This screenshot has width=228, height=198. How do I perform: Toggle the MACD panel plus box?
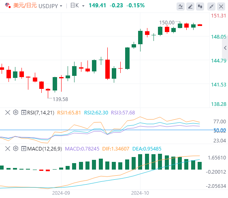coord(23,148)
